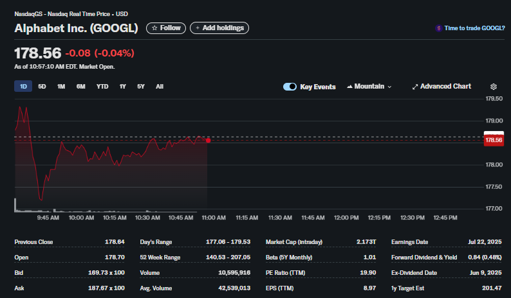Switch to the 1Y time range

tap(122, 86)
